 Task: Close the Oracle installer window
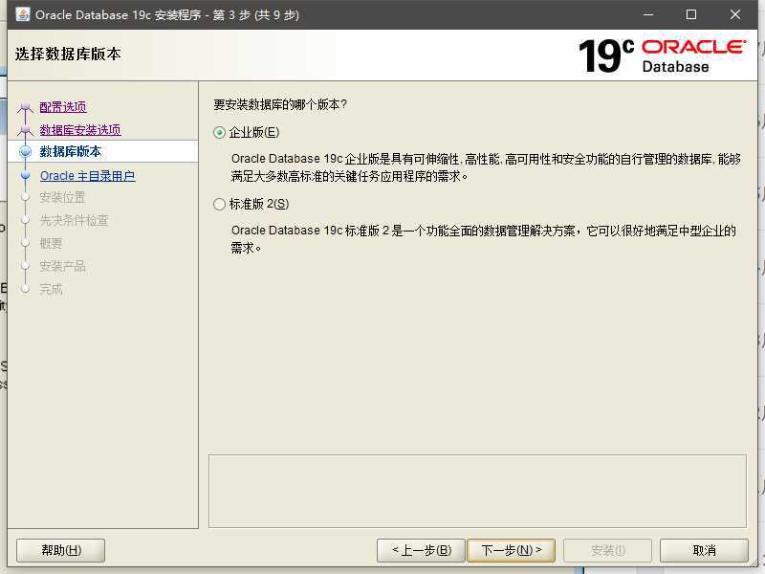[x=735, y=14]
